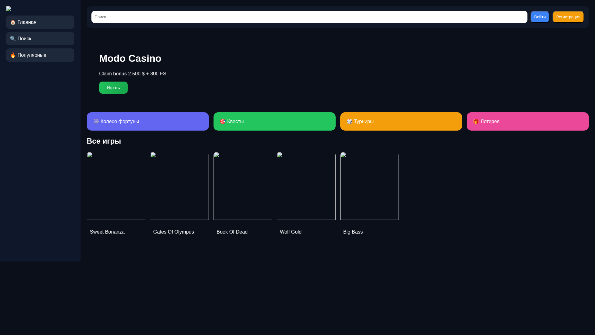Viewport: 595px width, 335px height.
Task: Click the green Играть button
Action: [x=113, y=87]
